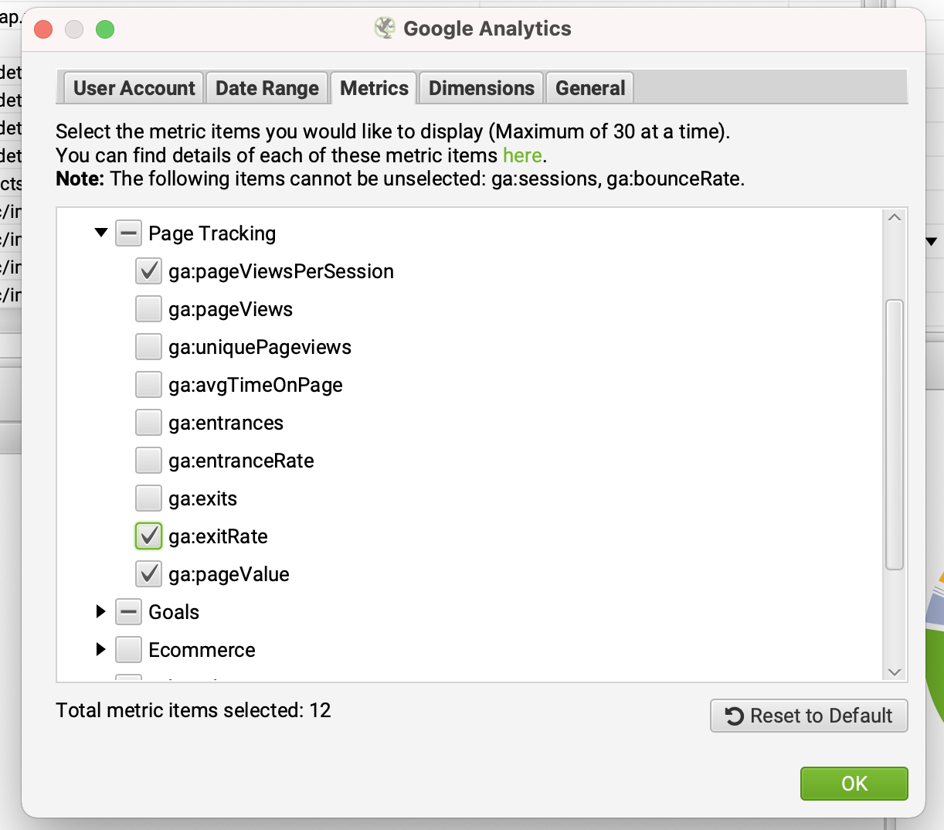Expand the Goals group

click(x=100, y=611)
